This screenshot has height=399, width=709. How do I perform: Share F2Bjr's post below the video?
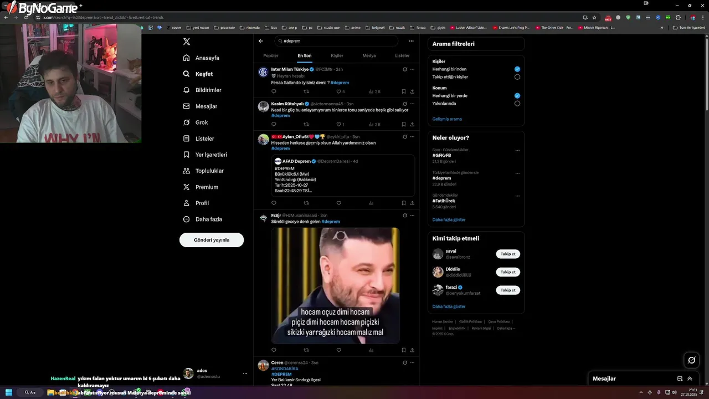point(412,350)
